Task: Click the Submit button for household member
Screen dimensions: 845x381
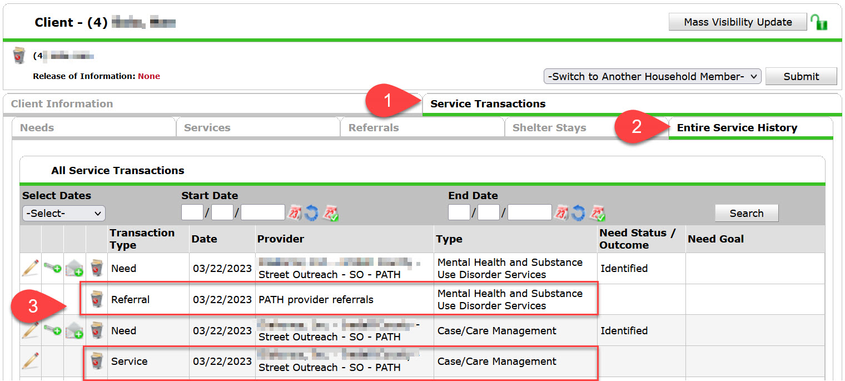Action: click(801, 76)
